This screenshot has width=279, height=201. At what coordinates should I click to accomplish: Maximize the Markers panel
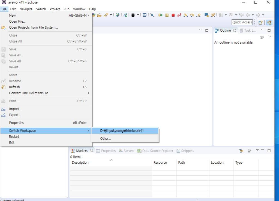[x=269, y=151]
